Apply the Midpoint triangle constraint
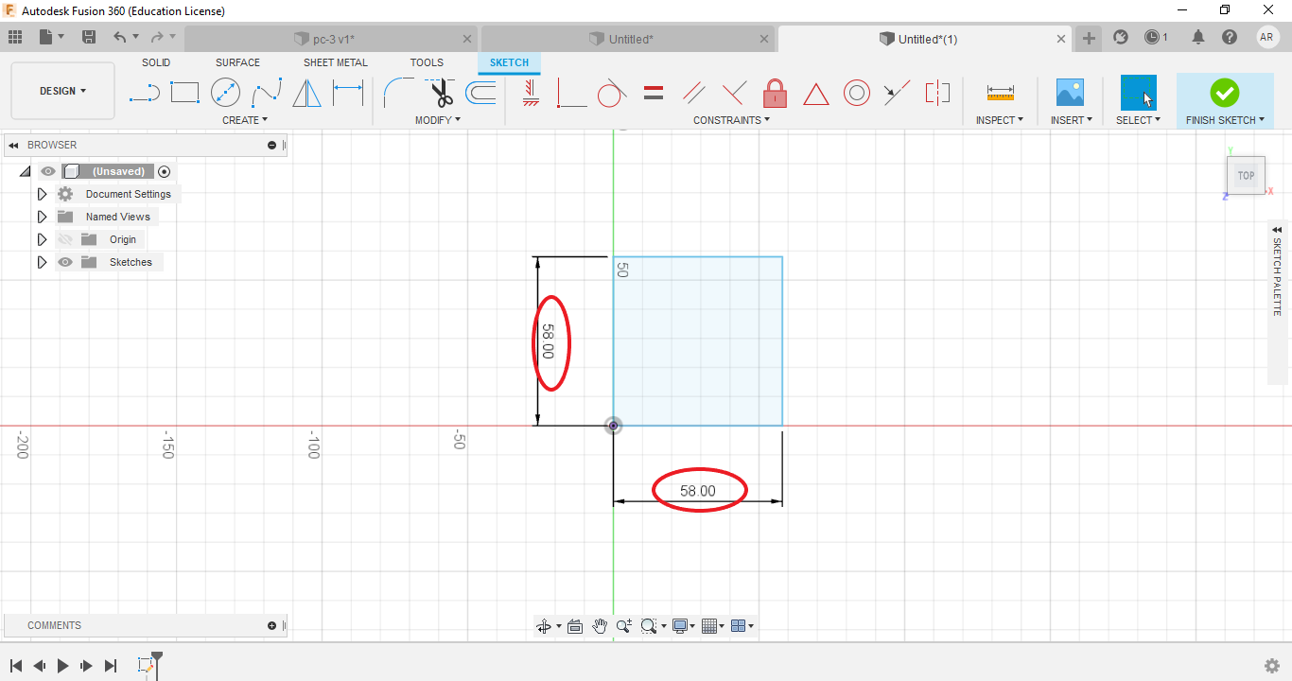1292x681 pixels. tap(815, 94)
